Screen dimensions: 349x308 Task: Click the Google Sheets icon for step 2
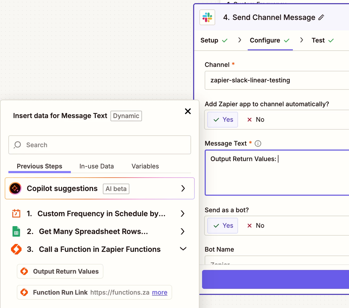click(16, 231)
